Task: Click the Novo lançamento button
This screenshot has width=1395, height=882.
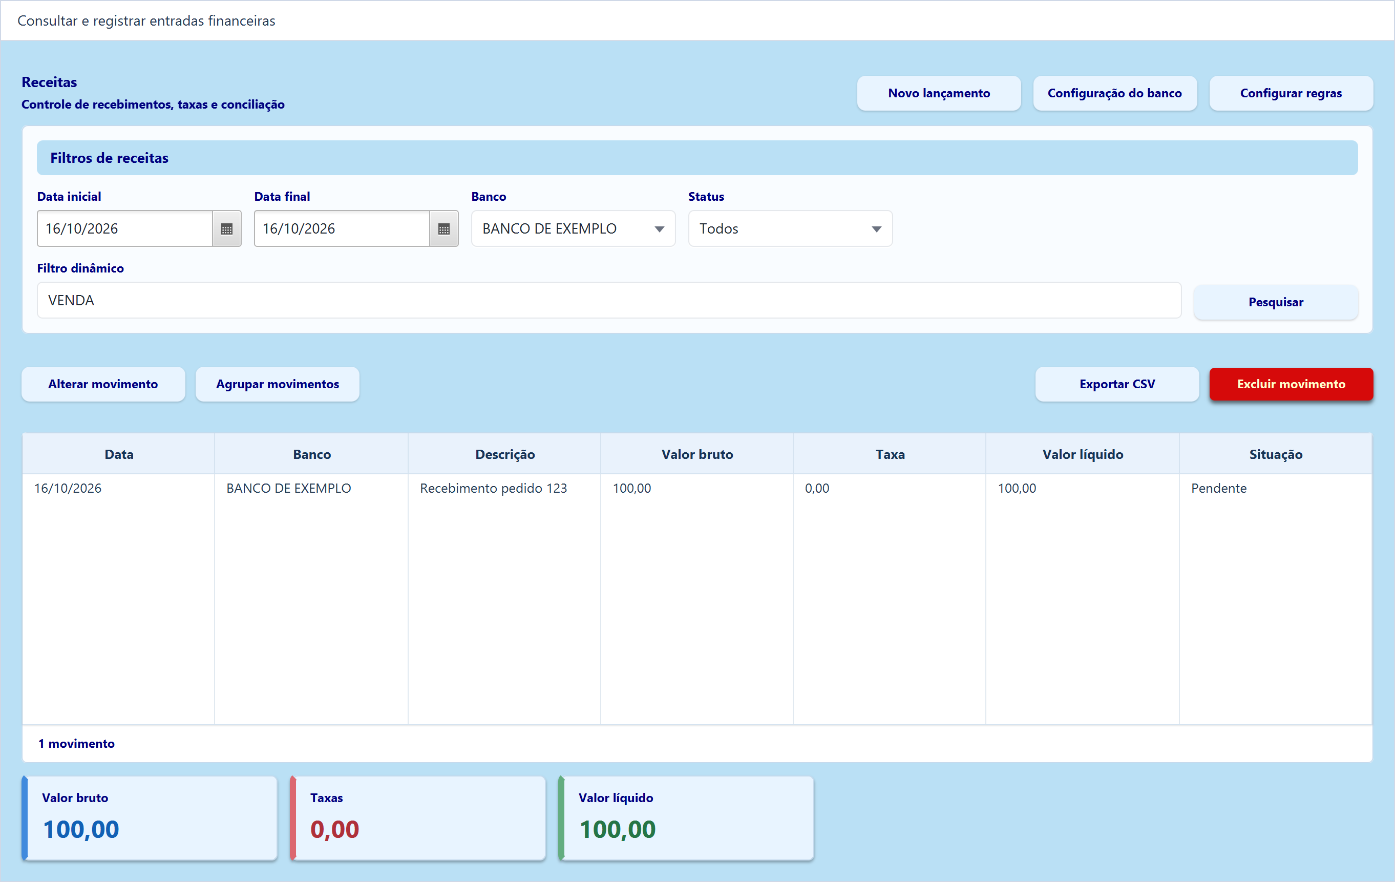Action: pyautogui.click(x=939, y=93)
